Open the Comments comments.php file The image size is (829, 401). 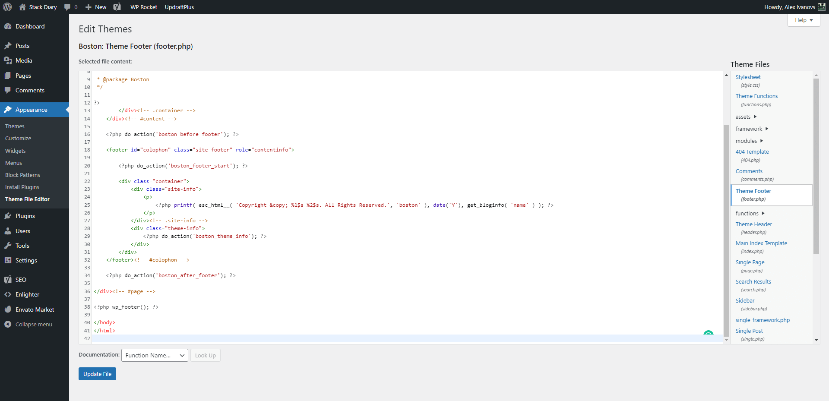(x=749, y=171)
